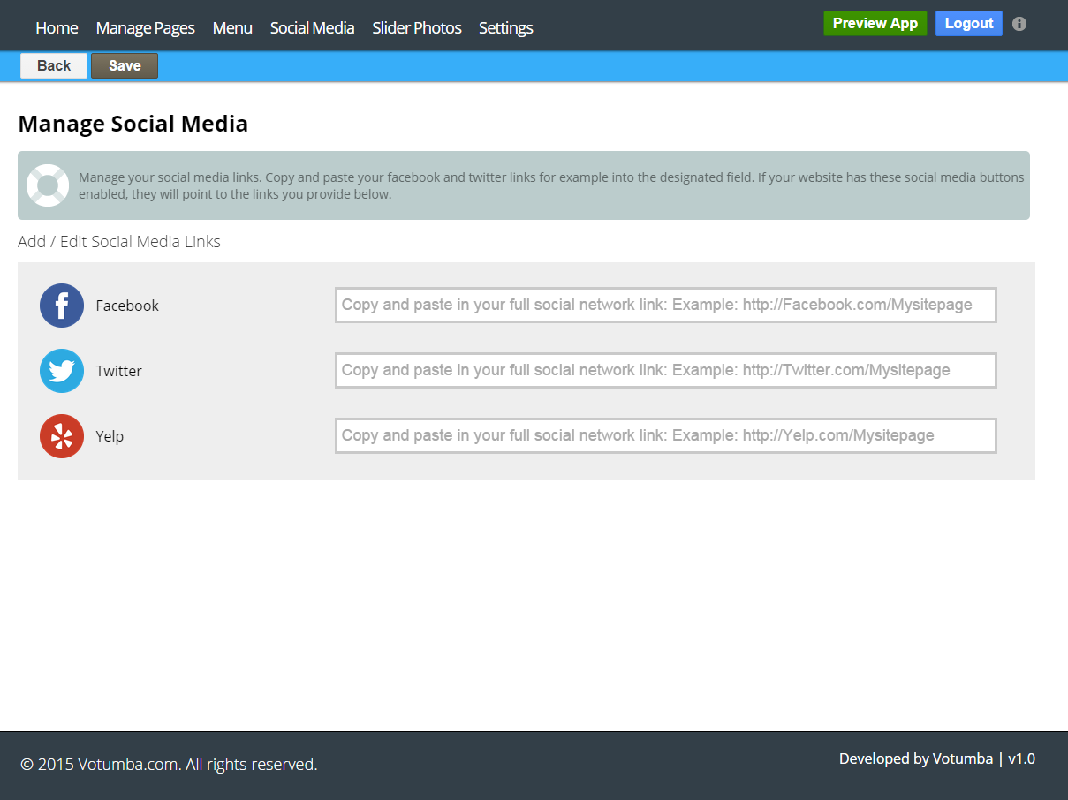
Task: Open the Menu section
Action: coord(232,28)
